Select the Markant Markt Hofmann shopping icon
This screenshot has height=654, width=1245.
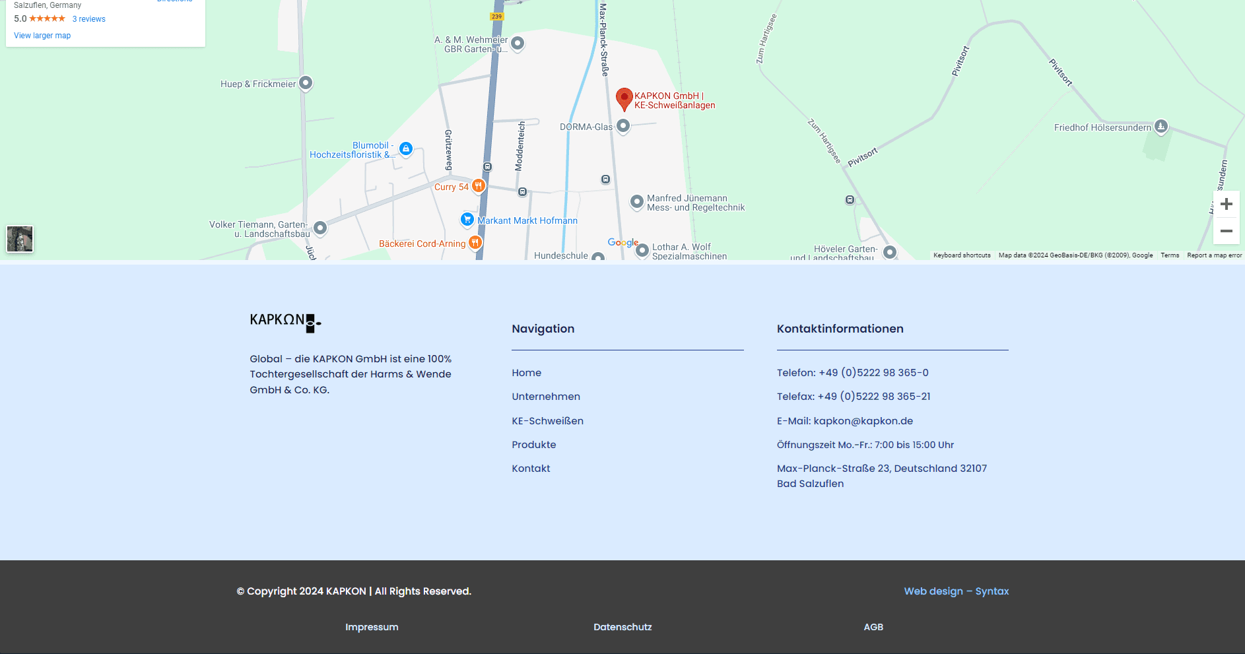tap(467, 219)
